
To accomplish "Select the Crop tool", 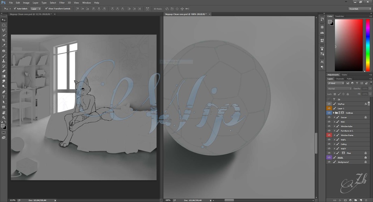I will point(4,40).
